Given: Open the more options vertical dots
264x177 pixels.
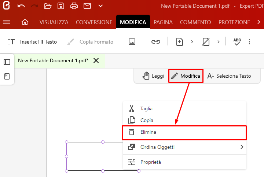Looking at the screenshot, I should click(249, 42).
